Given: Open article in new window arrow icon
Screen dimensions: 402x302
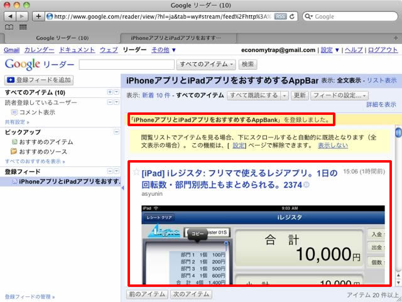Looking at the screenshot, I should tap(307, 185).
